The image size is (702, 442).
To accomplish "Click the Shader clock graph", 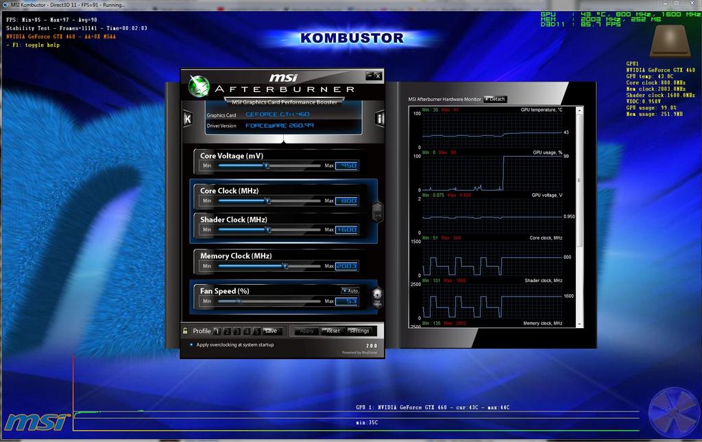I will tap(492, 301).
